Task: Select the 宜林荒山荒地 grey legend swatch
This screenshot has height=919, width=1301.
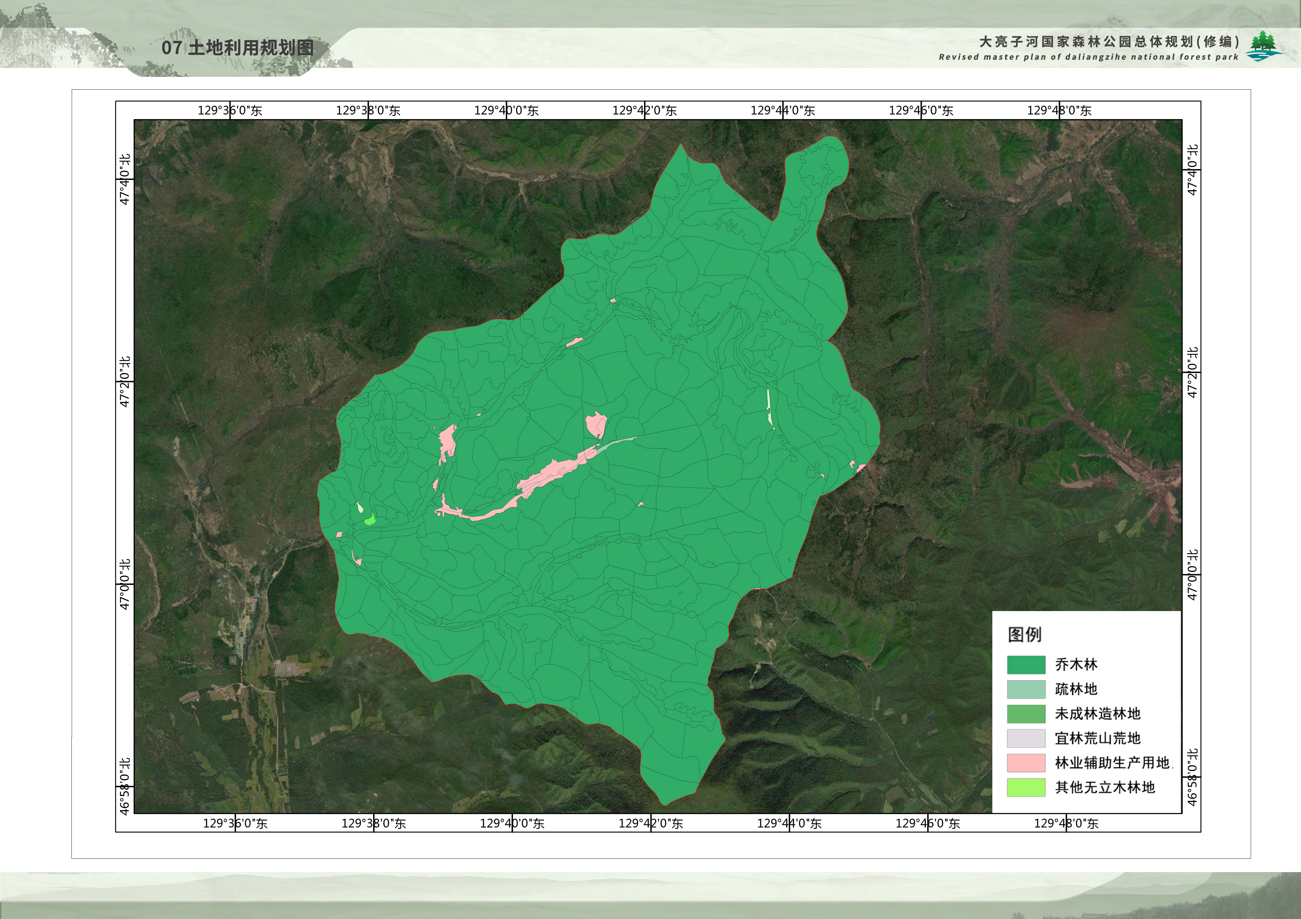Action: (x=1026, y=738)
